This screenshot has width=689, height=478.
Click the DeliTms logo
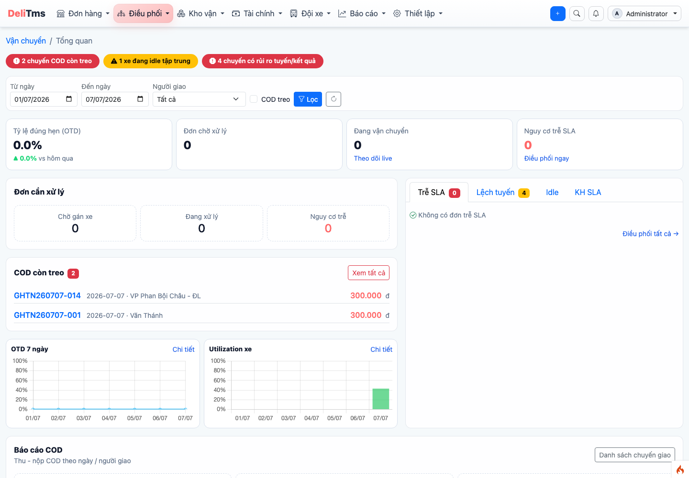tap(26, 13)
